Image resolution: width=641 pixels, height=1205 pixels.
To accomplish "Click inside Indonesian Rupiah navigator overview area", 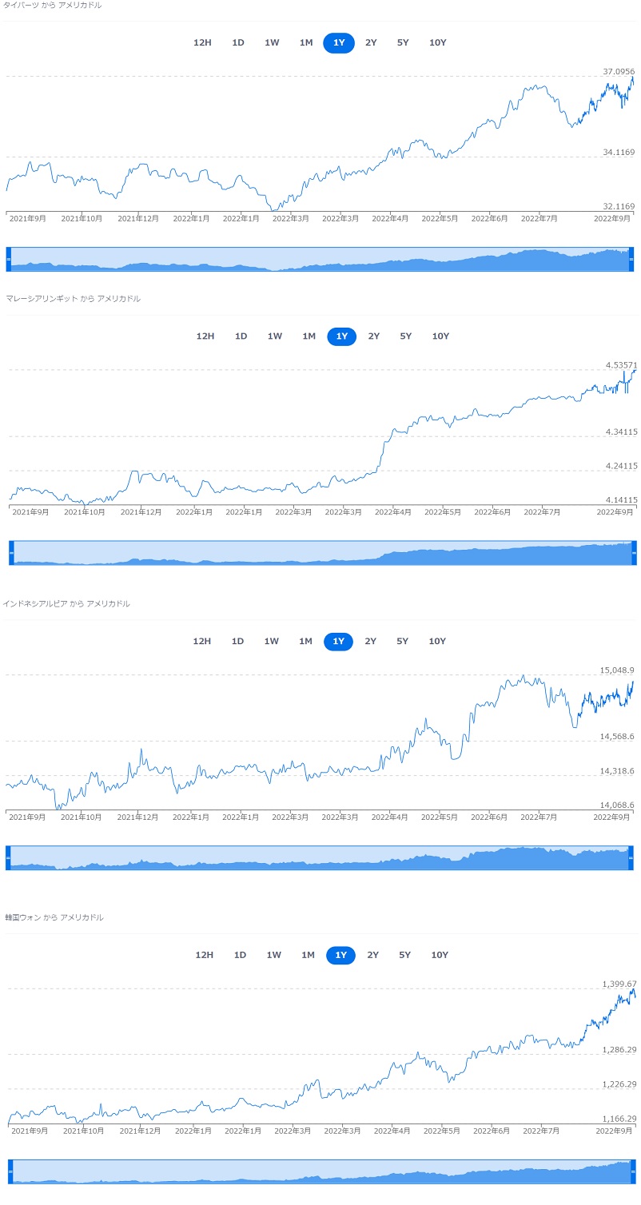I will [320, 857].
